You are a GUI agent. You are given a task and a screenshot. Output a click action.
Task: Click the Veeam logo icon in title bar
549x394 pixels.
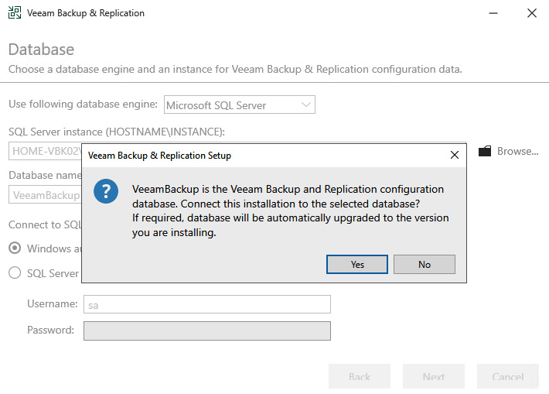click(x=15, y=12)
